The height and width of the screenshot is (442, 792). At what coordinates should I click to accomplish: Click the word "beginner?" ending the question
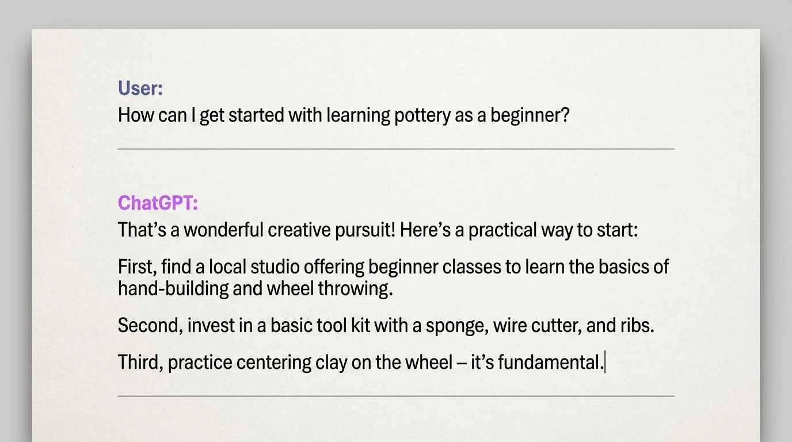coord(530,116)
